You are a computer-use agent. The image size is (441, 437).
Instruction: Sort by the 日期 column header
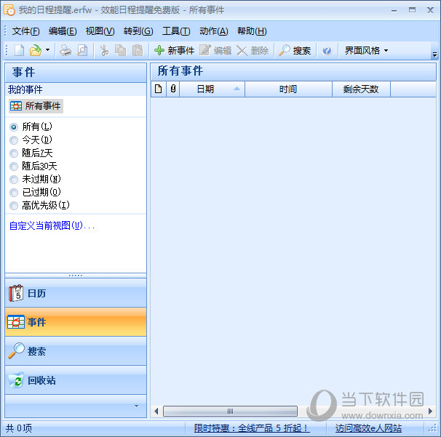212,89
